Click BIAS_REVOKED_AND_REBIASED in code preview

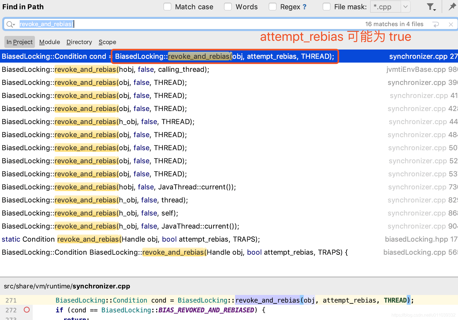click(x=206, y=310)
